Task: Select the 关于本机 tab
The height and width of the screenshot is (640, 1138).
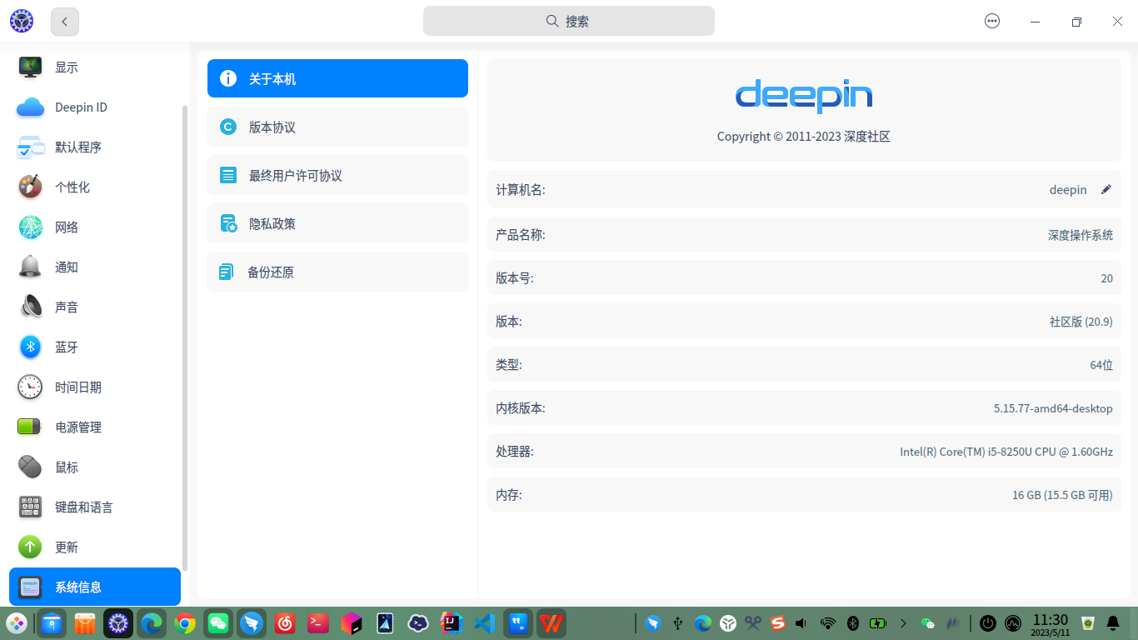Action: tap(337, 78)
